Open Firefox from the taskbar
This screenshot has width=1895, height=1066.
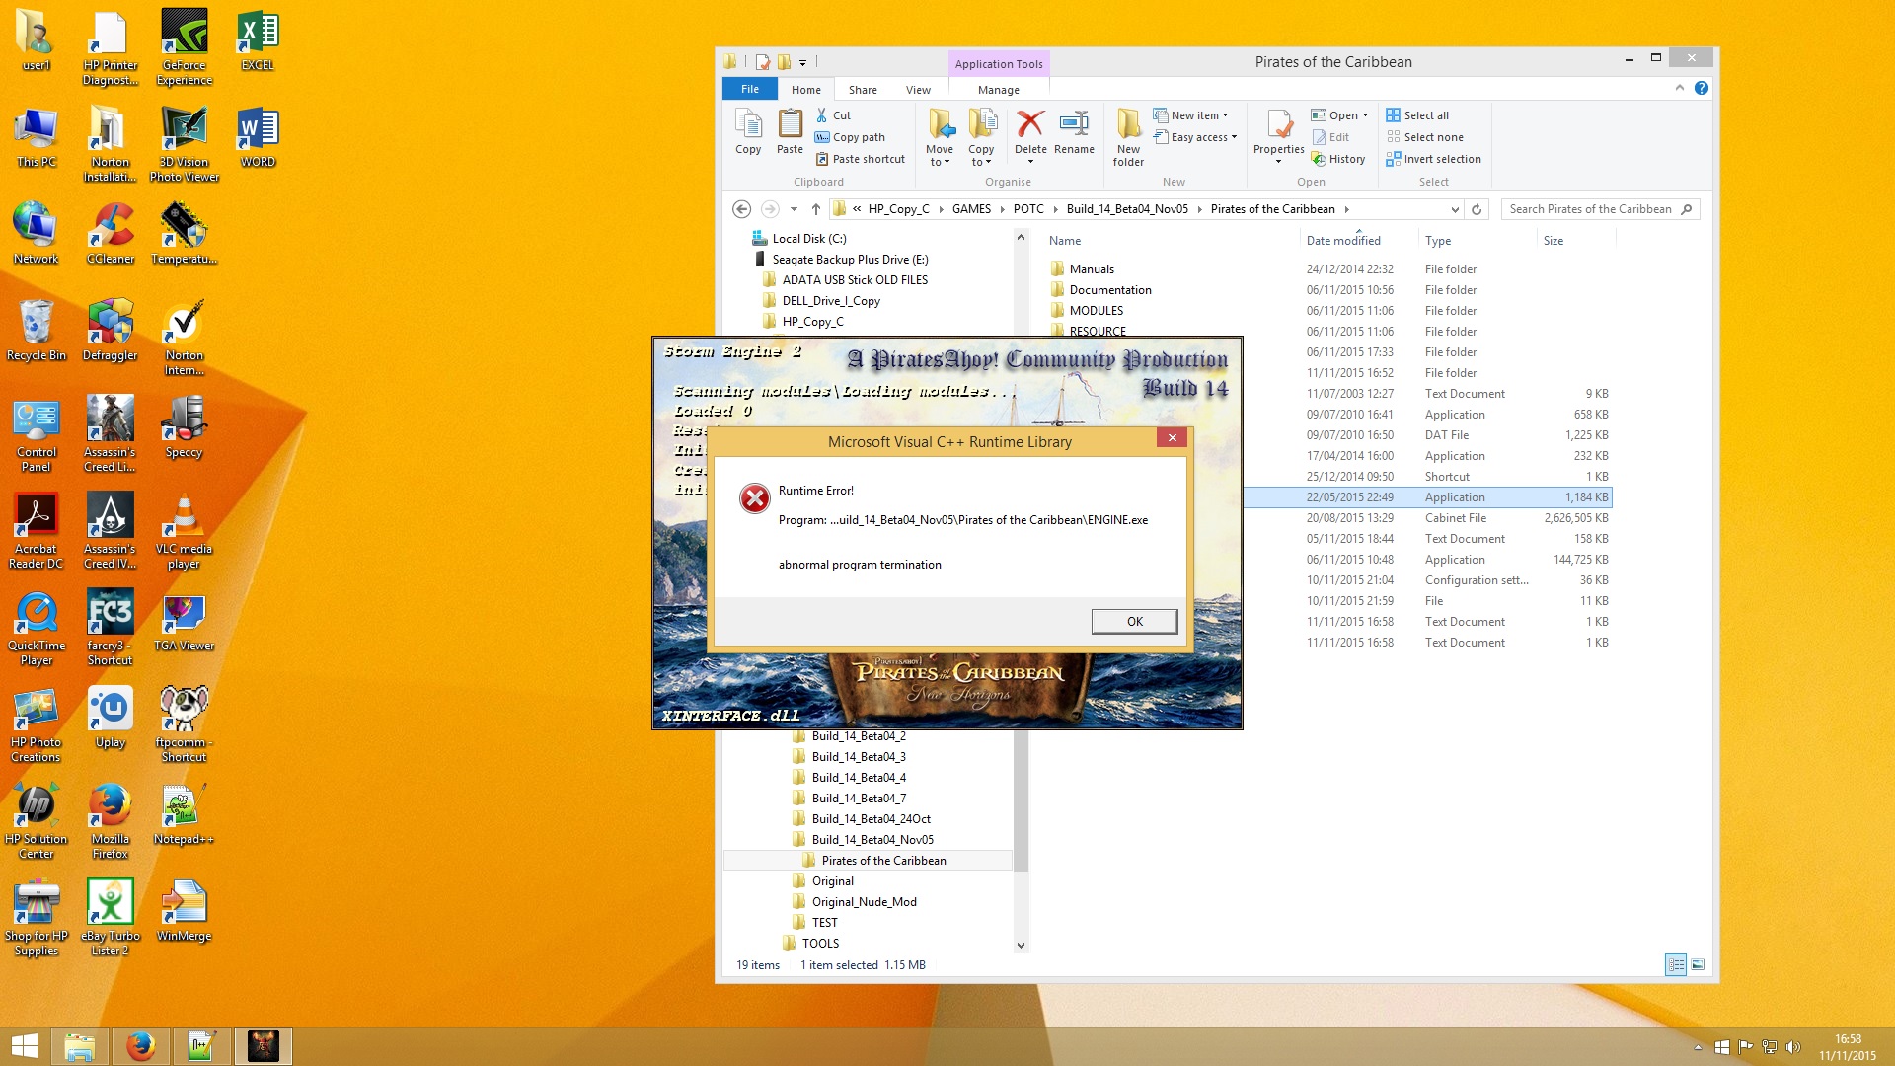coord(140,1046)
